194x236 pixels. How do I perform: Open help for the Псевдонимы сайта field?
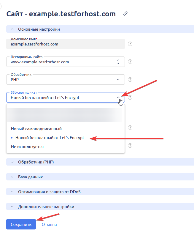coord(130,62)
